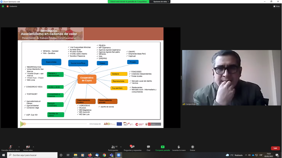
Task: Click the green encryption shield icon
Action: [x=3, y=6]
